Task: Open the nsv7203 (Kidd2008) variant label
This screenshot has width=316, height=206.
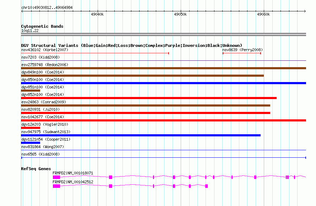Action: click(x=40, y=57)
